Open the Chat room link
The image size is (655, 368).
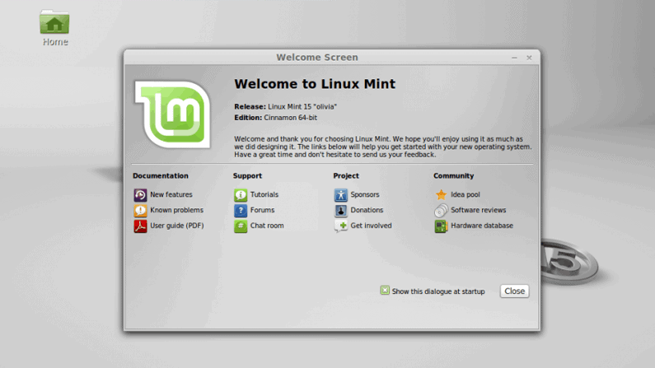click(267, 226)
